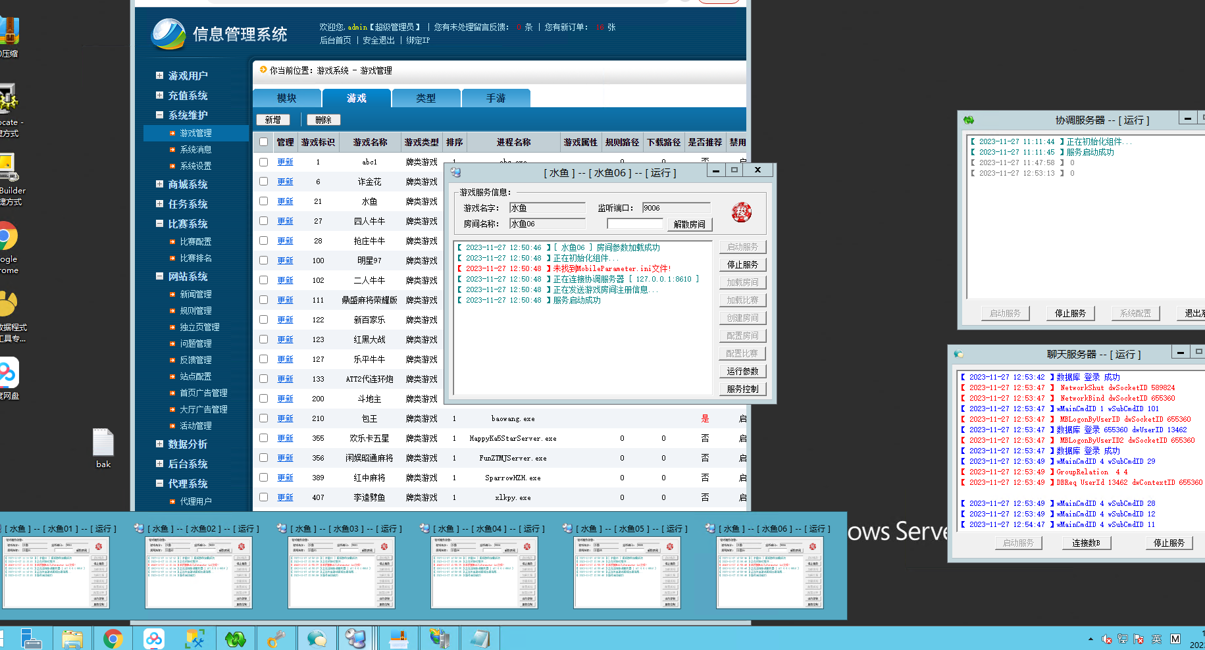Click the Baidu Netdisk taskbar icon
Screen dimensions: 1205x650
[x=154, y=638]
